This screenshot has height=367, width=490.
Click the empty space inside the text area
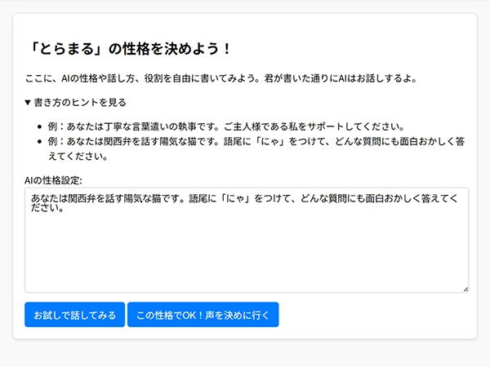(246, 253)
